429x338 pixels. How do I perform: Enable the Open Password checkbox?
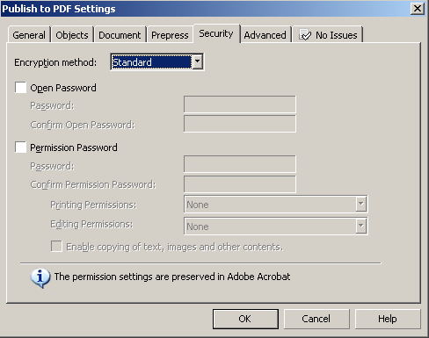point(20,88)
